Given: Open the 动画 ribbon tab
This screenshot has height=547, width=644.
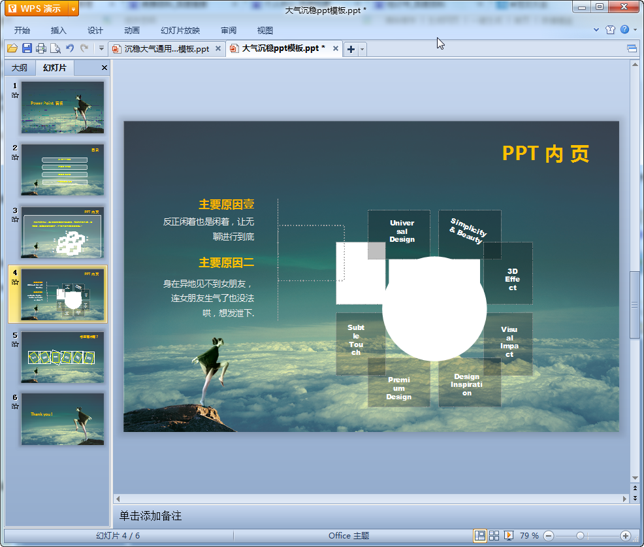Looking at the screenshot, I should 132,31.
